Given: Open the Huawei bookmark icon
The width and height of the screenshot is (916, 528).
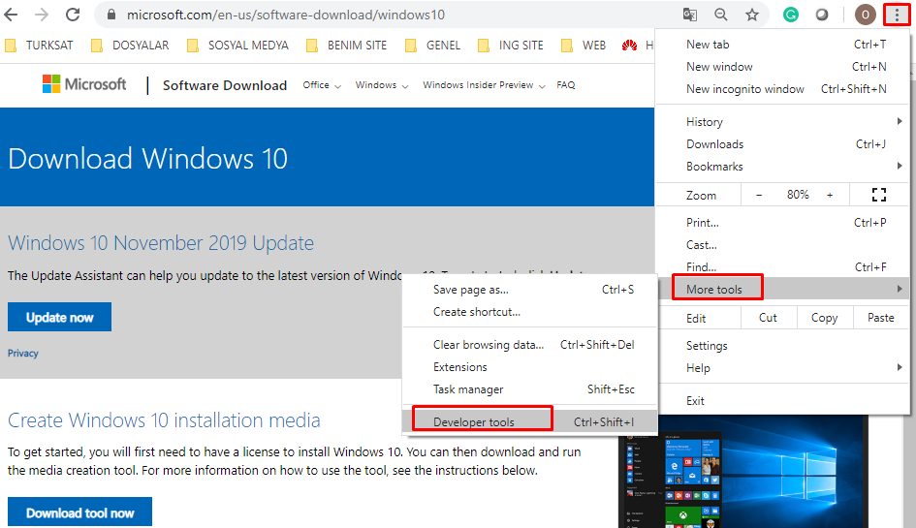Looking at the screenshot, I should pyautogui.click(x=629, y=46).
